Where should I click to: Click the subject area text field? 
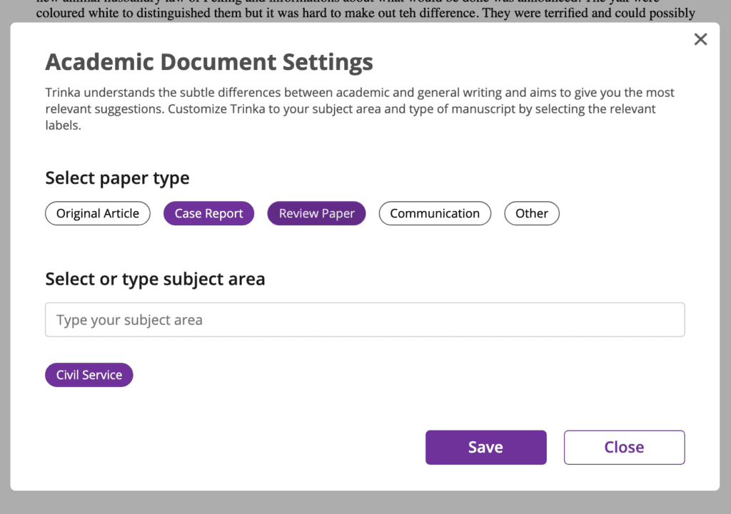click(x=365, y=320)
